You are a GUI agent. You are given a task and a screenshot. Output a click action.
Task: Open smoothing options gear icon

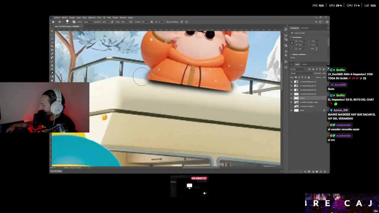click(152, 22)
